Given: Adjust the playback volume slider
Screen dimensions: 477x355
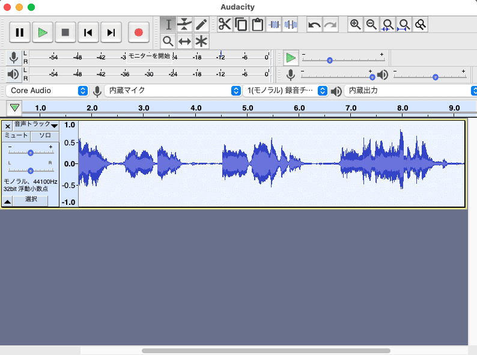Looking at the screenshot, I should pos(436,77).
